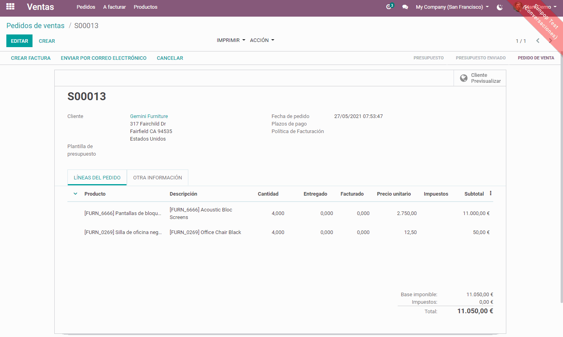The width and height of the screenshot is (563, 337).
Task: Open the activities clock icon with badge
Action: tap(389, 7)
